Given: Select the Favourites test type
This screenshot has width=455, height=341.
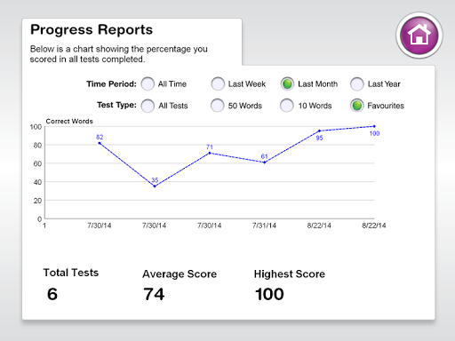Looking at the screenshot, I should 357,106.
